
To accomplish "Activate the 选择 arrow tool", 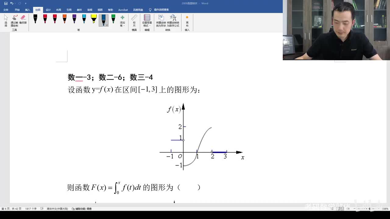I will [6, 21].
